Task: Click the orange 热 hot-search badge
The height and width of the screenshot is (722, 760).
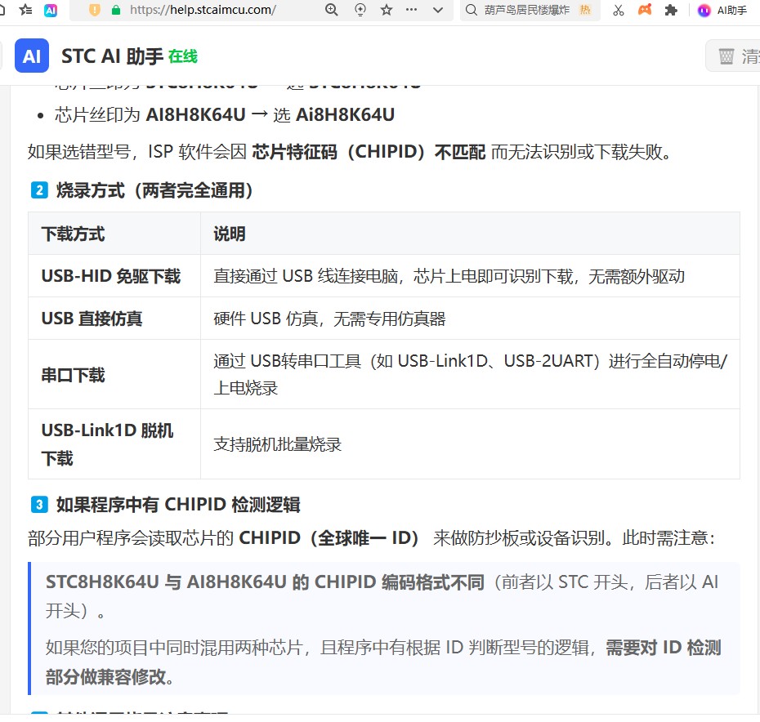Action: click(x=585, y=10)
